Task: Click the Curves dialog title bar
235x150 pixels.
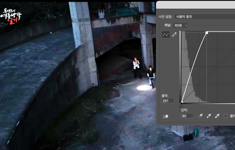Action: coord(196,5)
